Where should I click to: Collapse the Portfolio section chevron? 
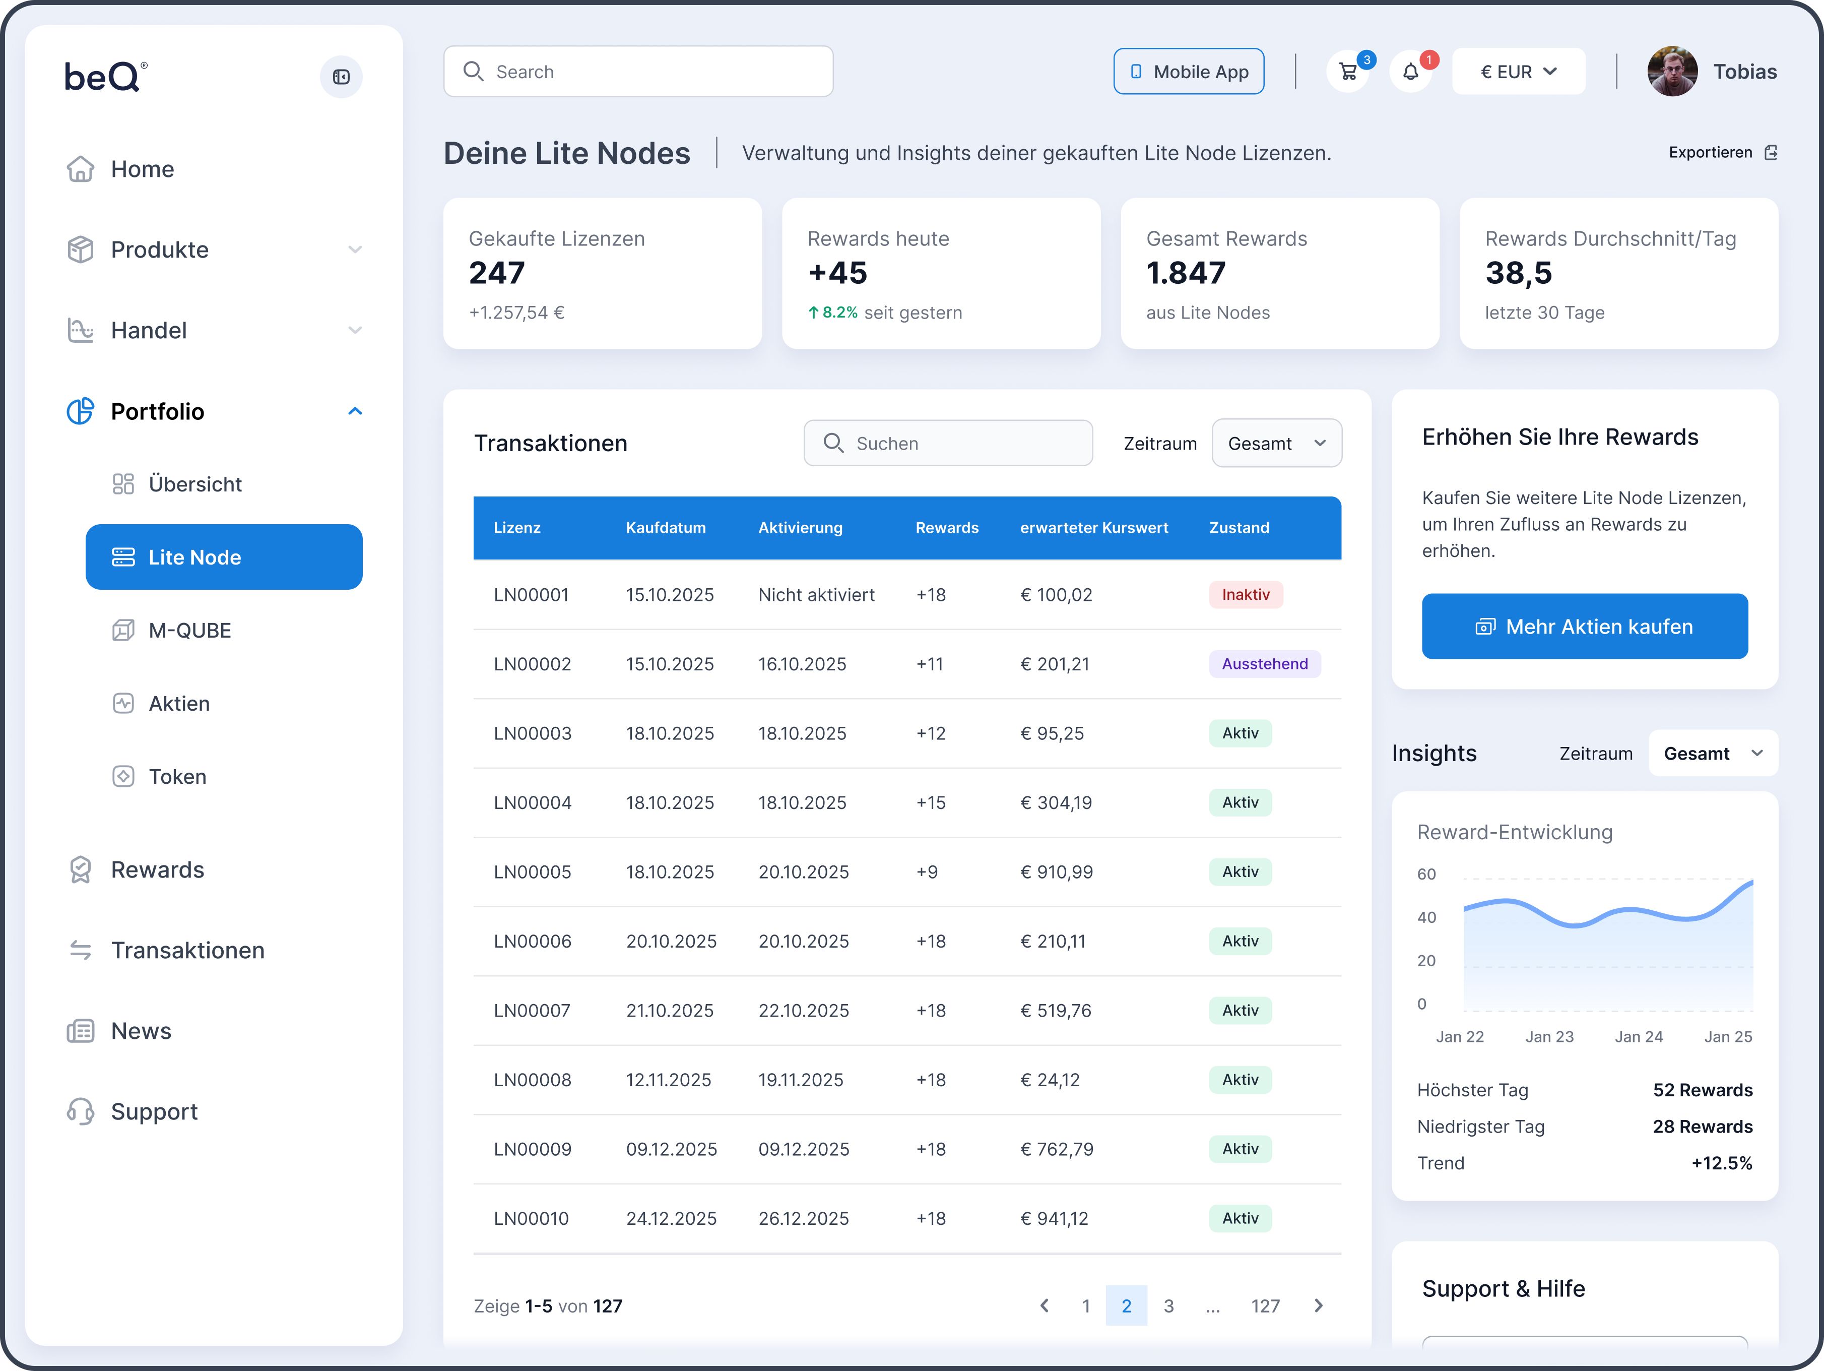point(355,411)
